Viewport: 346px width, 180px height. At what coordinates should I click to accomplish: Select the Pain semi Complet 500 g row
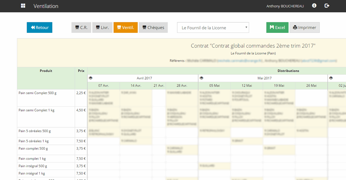pyautogui.click(x=38, y=93)
